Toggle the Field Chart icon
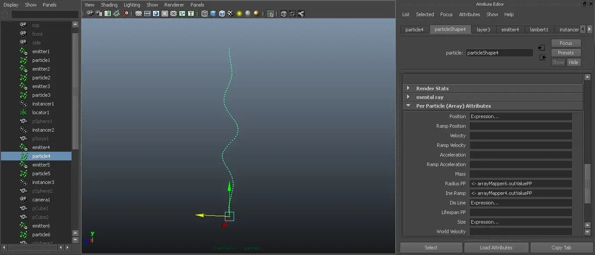595x255 pixels. [173, 14]
